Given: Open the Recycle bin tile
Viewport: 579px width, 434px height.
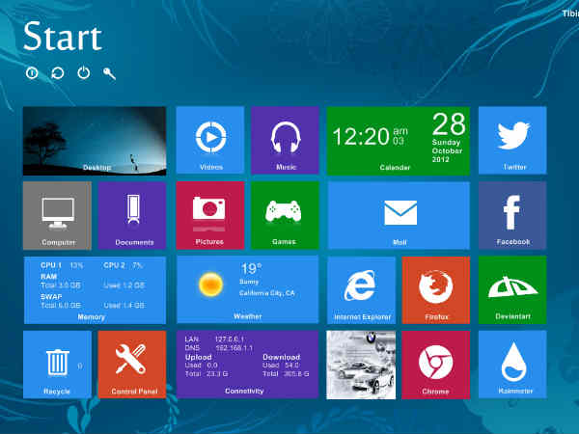Looking at the screenshot, I should coord(57,365).
